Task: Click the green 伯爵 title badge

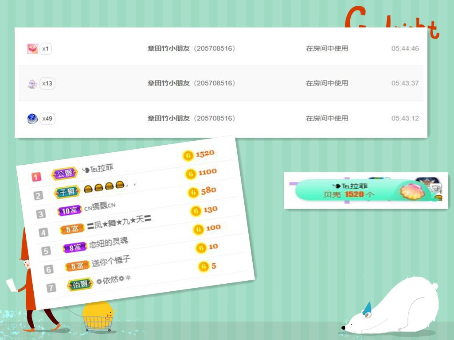Action: click(x=80, y=284)
